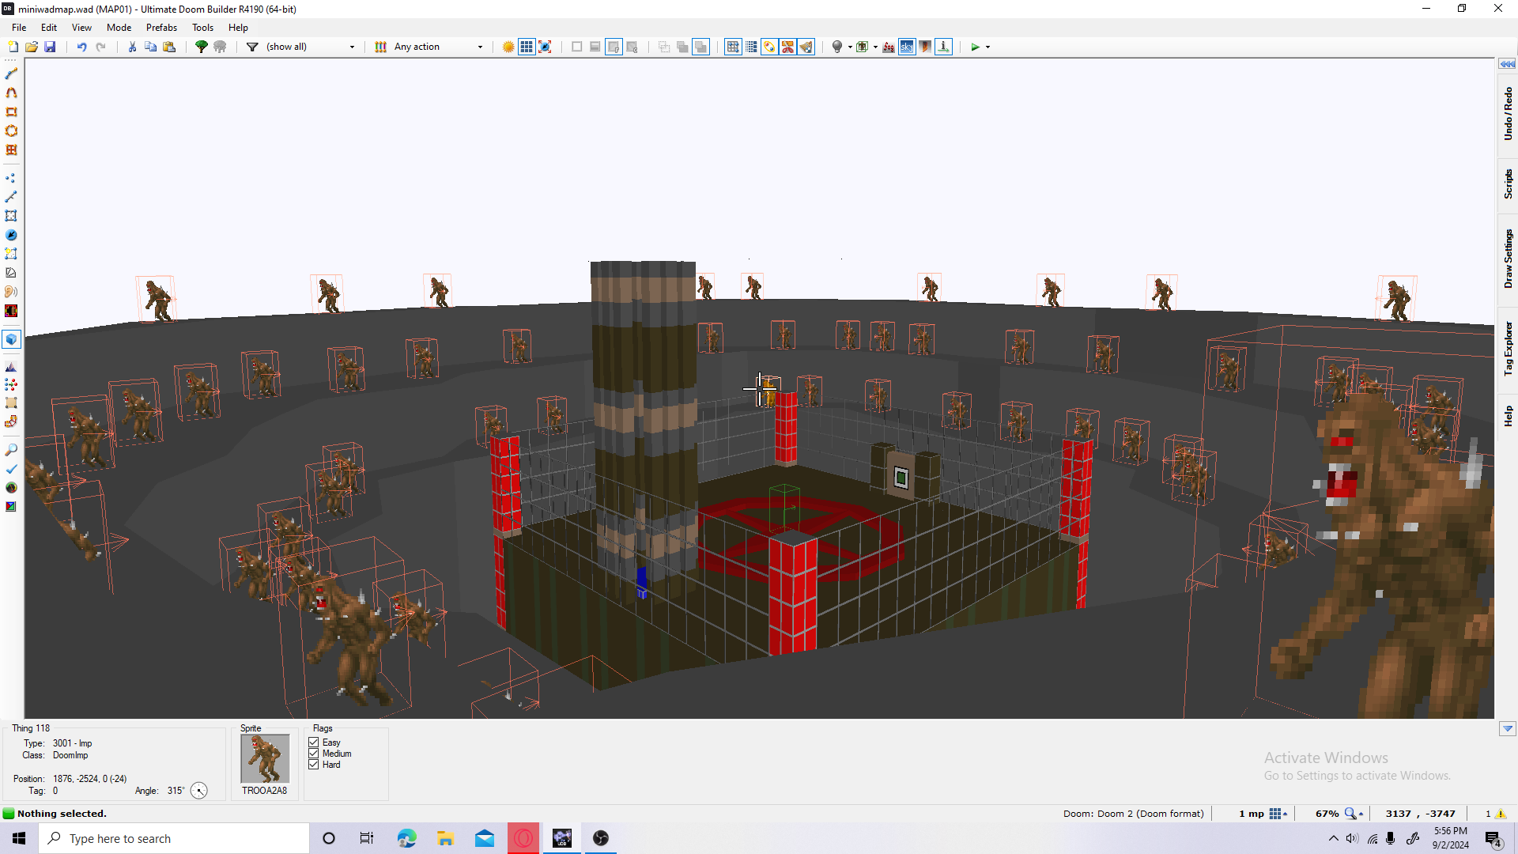Expand the test map arrow dropdown
The width and height of the screenshot is (1518, 854).
pyautogui.click(x=987, y=47)
